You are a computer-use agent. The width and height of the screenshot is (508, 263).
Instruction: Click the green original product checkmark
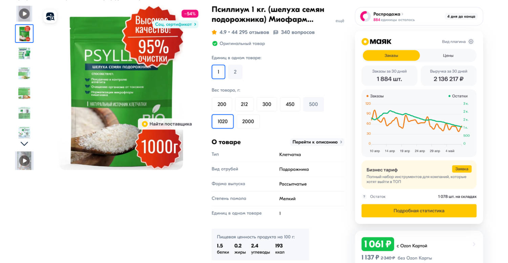[215, 44]
